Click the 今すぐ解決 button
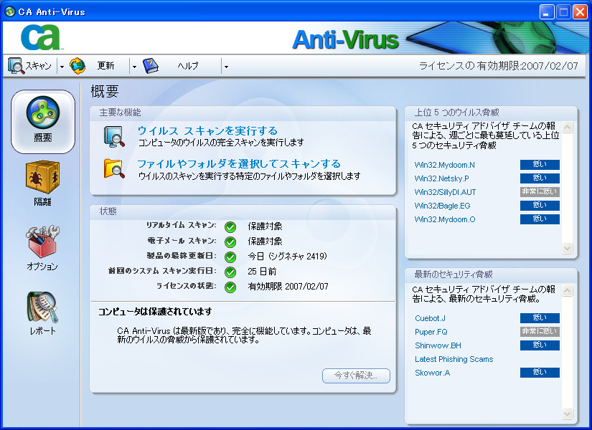Screen dimensions: 592x430 (x=356, y=376)
